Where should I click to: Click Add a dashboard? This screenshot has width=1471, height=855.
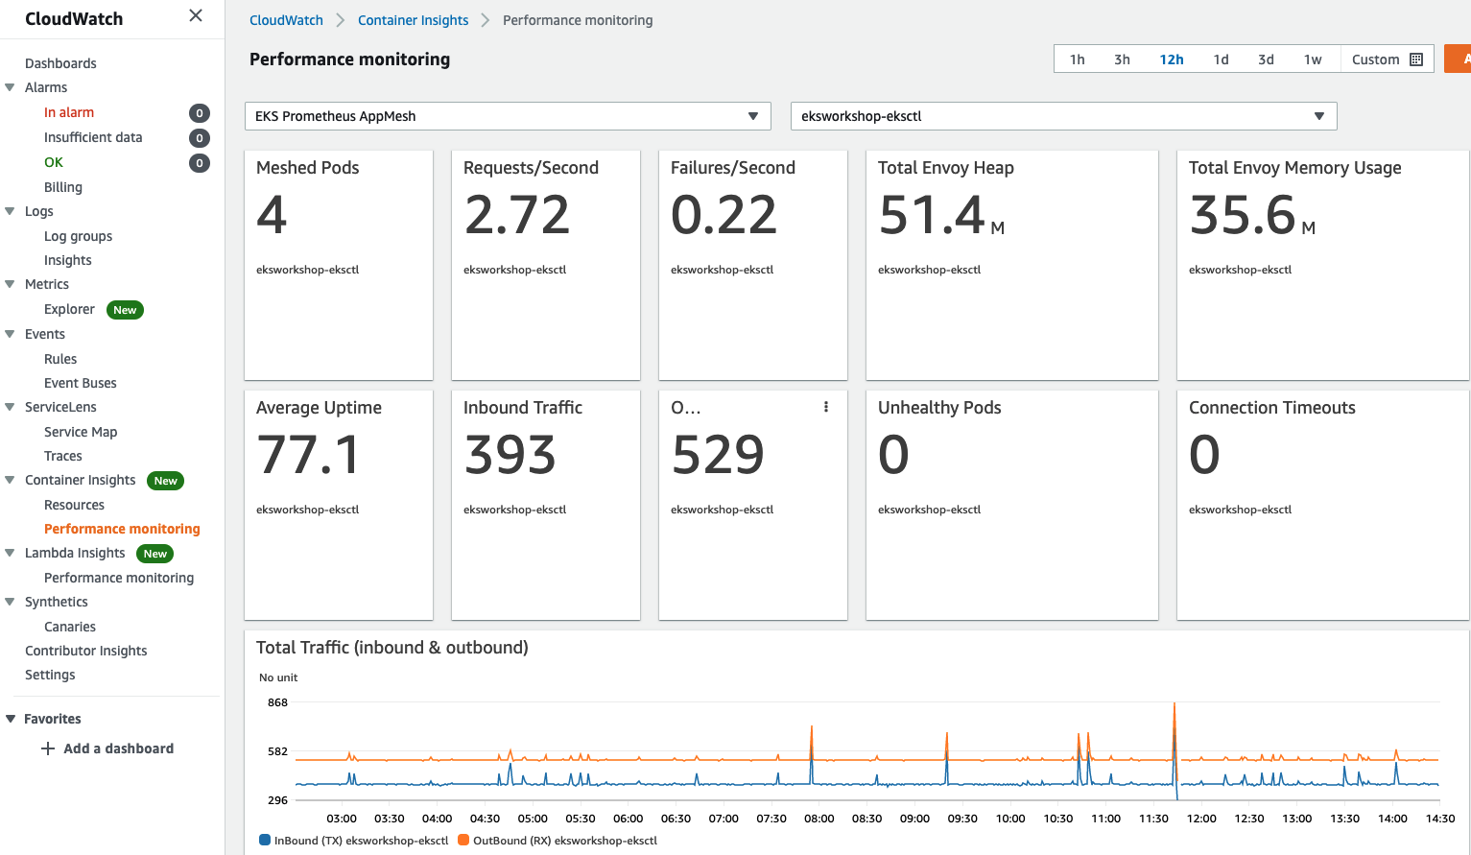coord(118,748)
